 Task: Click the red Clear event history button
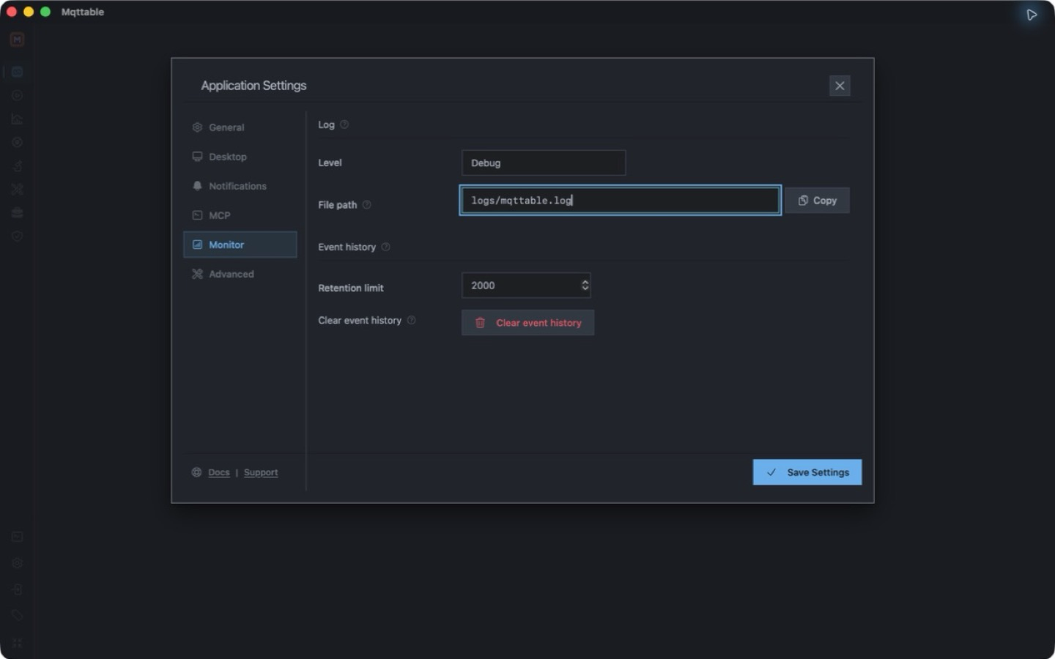click(527, 322)
